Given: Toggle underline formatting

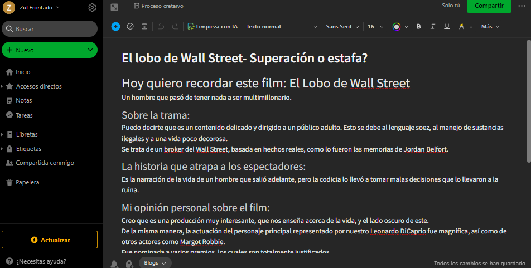Looking at the screenshot, I should coord(447,26).
